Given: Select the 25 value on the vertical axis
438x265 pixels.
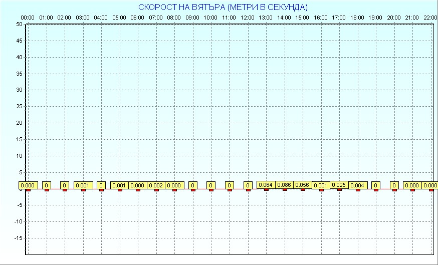Looking at the screenshot, I should point(19,106).
